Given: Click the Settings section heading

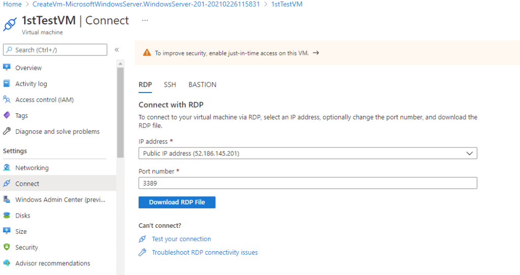Looking at the screenshot, I should pyautogui.click(x=15, y=151).
